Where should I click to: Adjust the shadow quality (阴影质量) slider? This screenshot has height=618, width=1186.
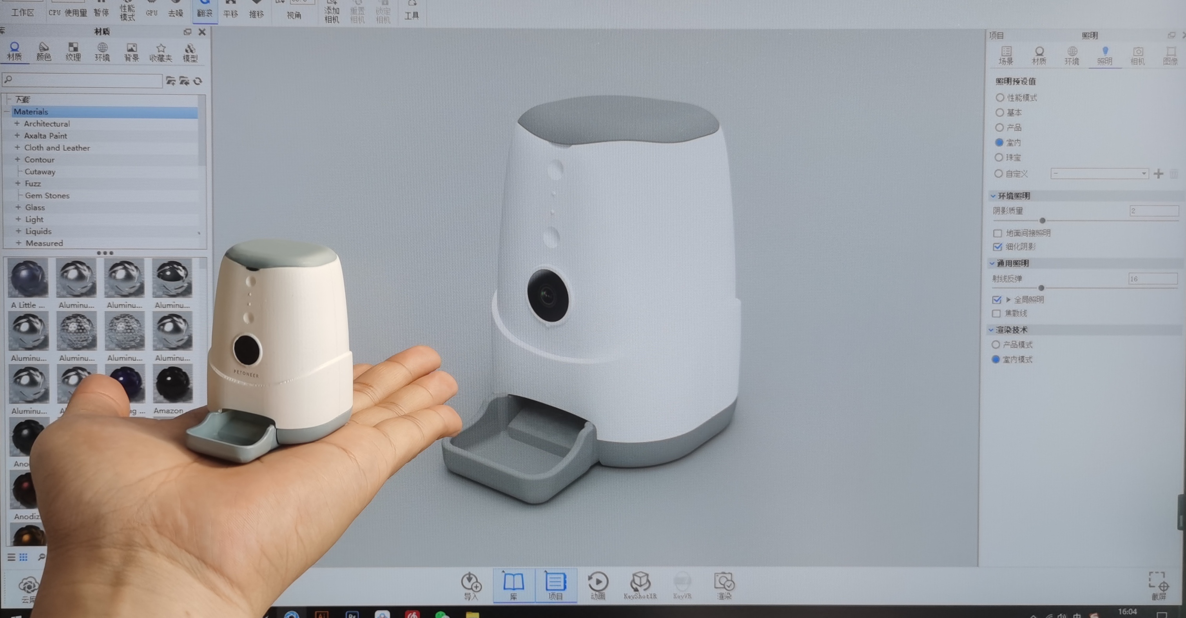point(1042,221)
